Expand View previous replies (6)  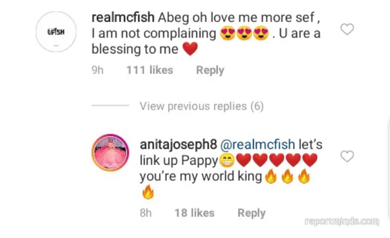click(x=202, y=106)
